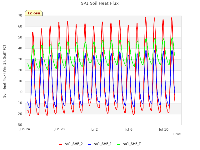Click the Jul 2 x-axis label
The width and height of the screenshot is (200, 150).
pos(94,129)
